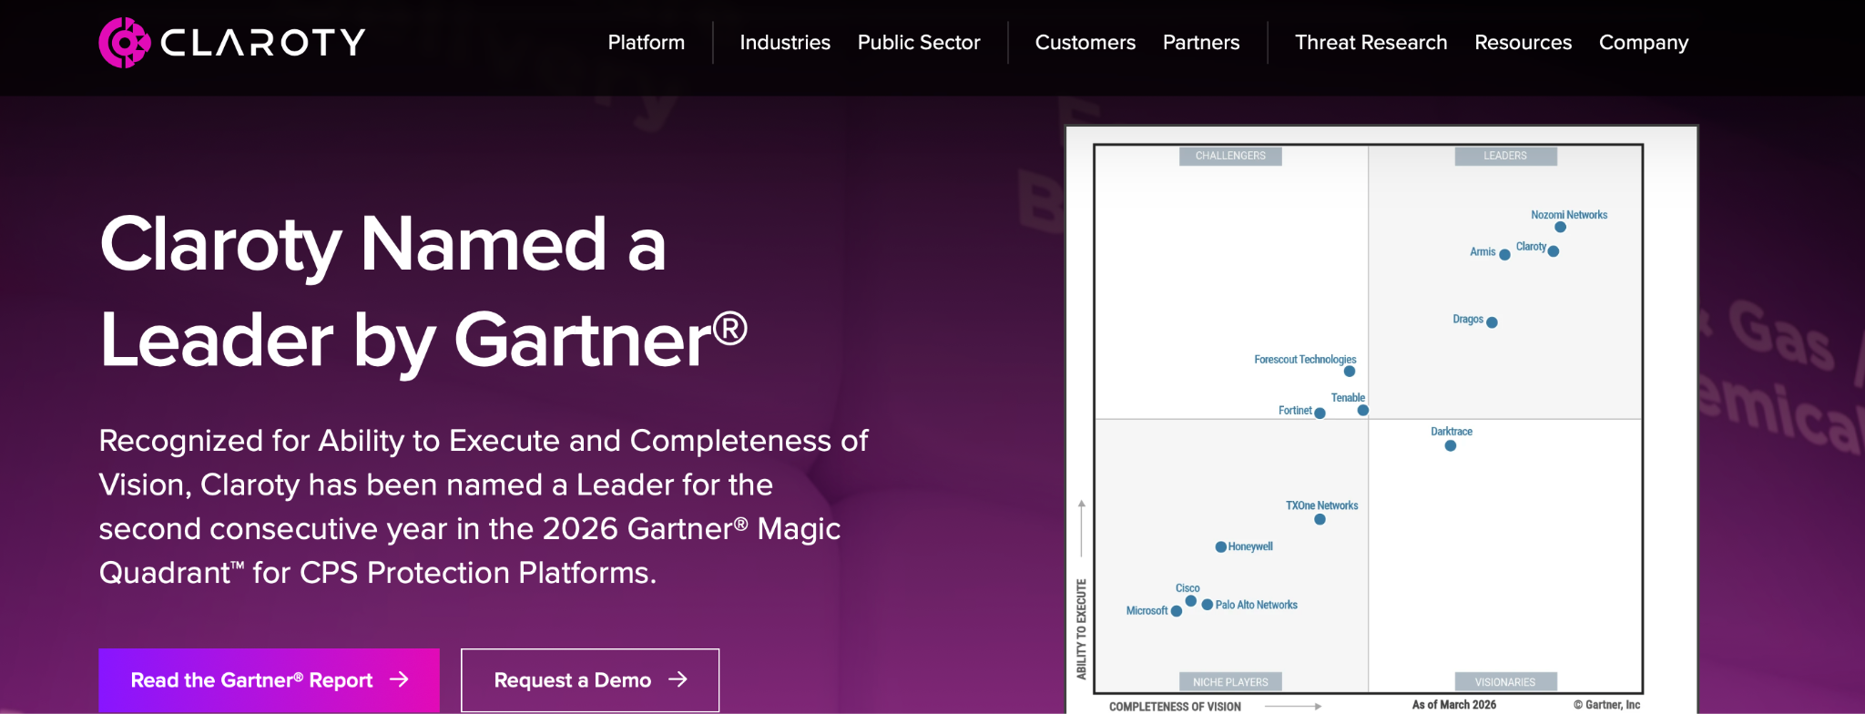Click the Tenable label in chart
This screenshot has height=714, width=1865.
click(1348, 398)
